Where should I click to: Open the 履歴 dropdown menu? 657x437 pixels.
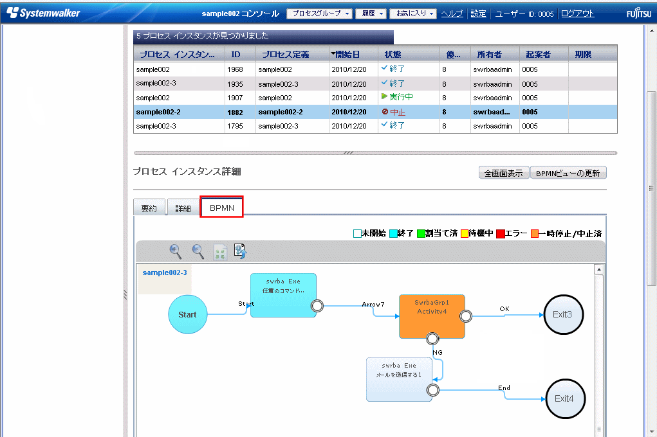(370, 13)
